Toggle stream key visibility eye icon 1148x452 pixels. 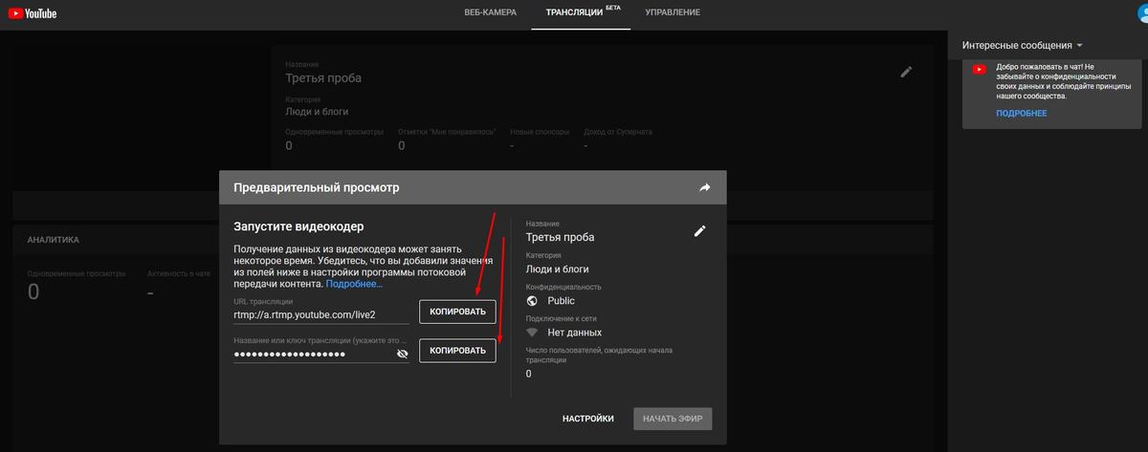[x=402, y=354]
